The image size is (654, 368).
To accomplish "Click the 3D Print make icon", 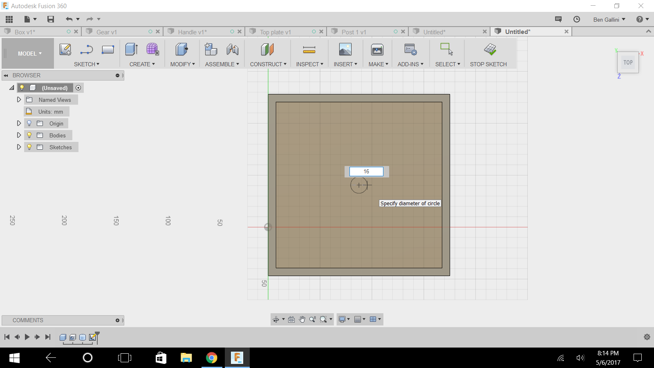I will [377, 50].
